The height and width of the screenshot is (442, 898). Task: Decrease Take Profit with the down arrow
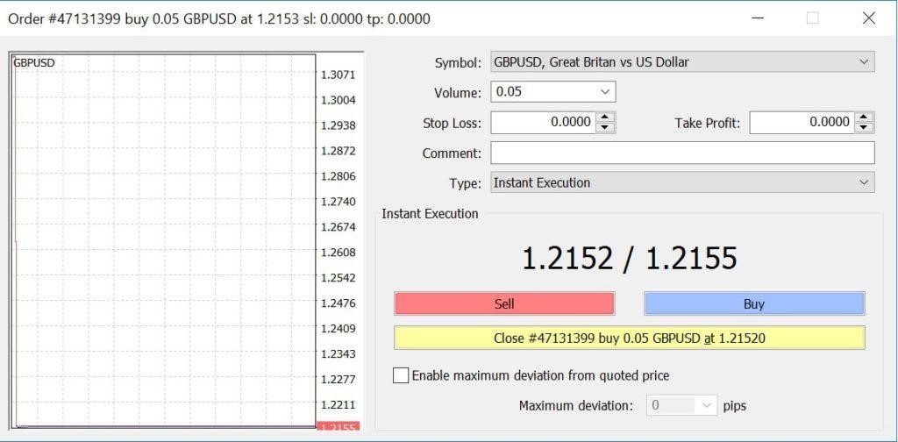point(864,128)
